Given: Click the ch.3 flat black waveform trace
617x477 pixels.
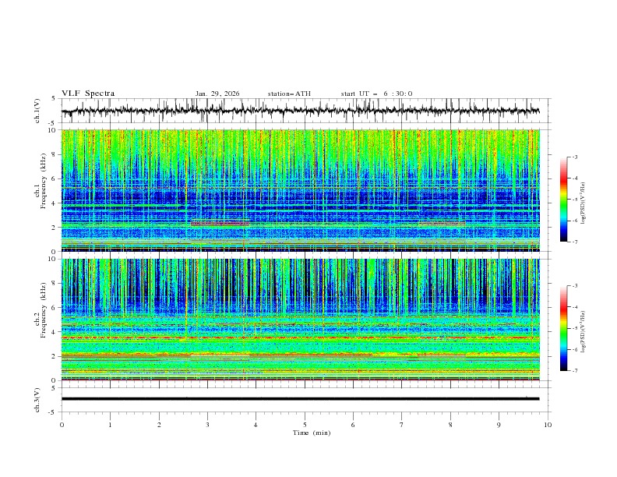Looking at the screenshot, I should point(300,399).
